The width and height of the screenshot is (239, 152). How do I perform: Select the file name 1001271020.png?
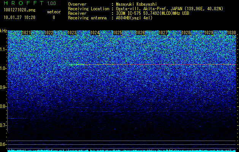tap(19, 10)
